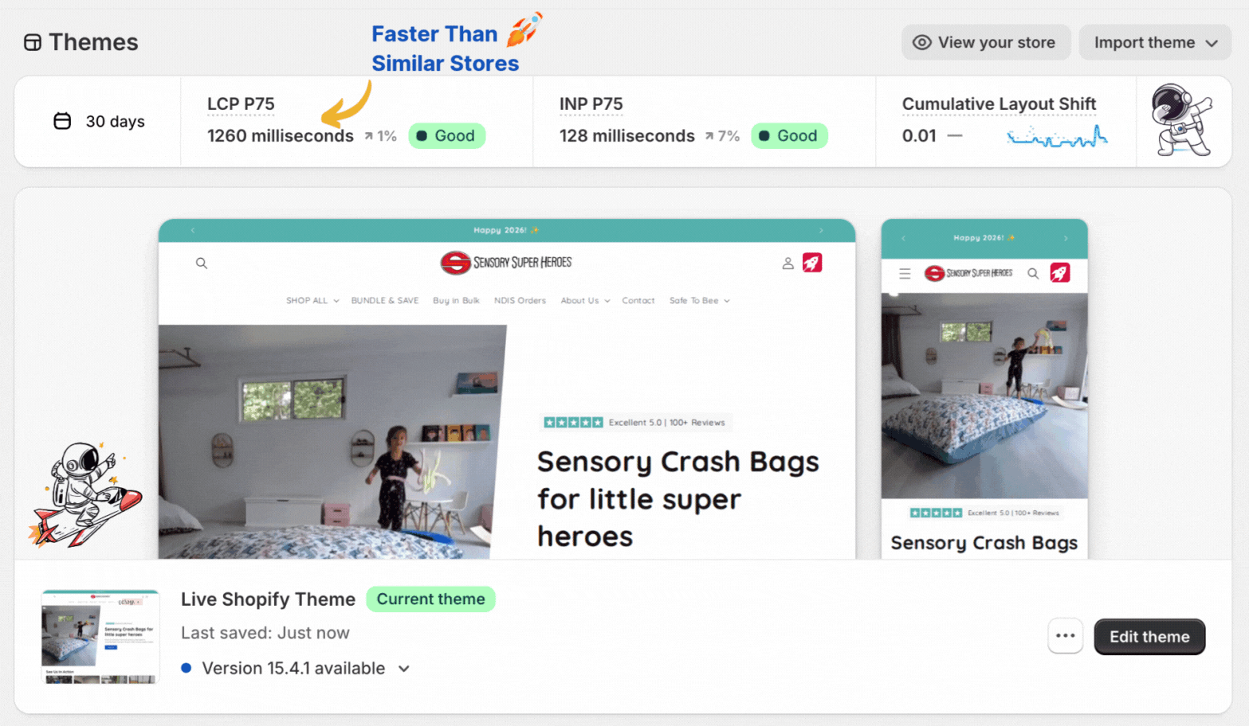Click the Good badge for LCP
1249x726 pixels.
tap(446, 135)
